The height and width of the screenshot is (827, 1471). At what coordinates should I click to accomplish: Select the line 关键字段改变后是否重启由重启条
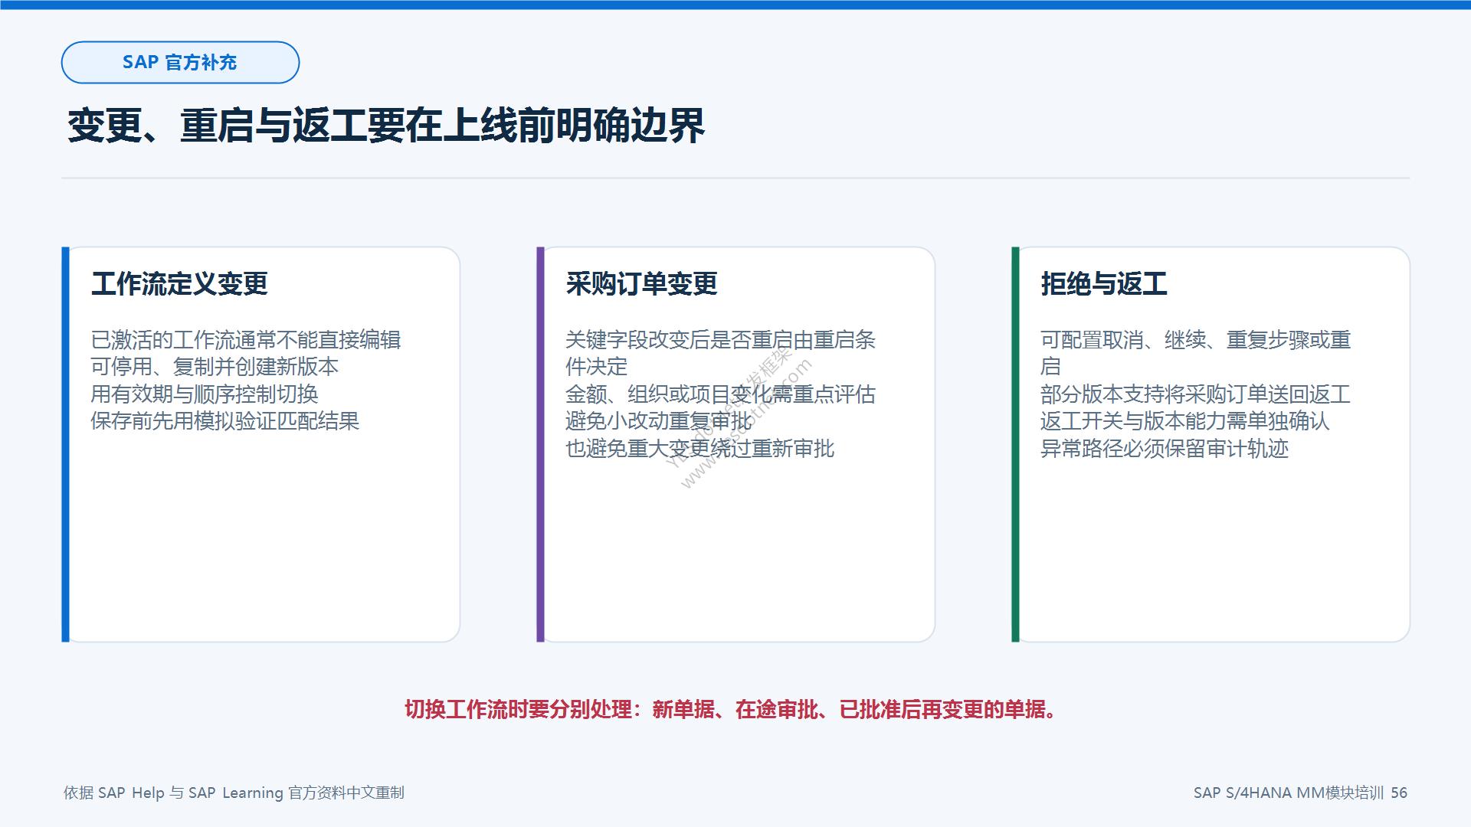[721, 340]
